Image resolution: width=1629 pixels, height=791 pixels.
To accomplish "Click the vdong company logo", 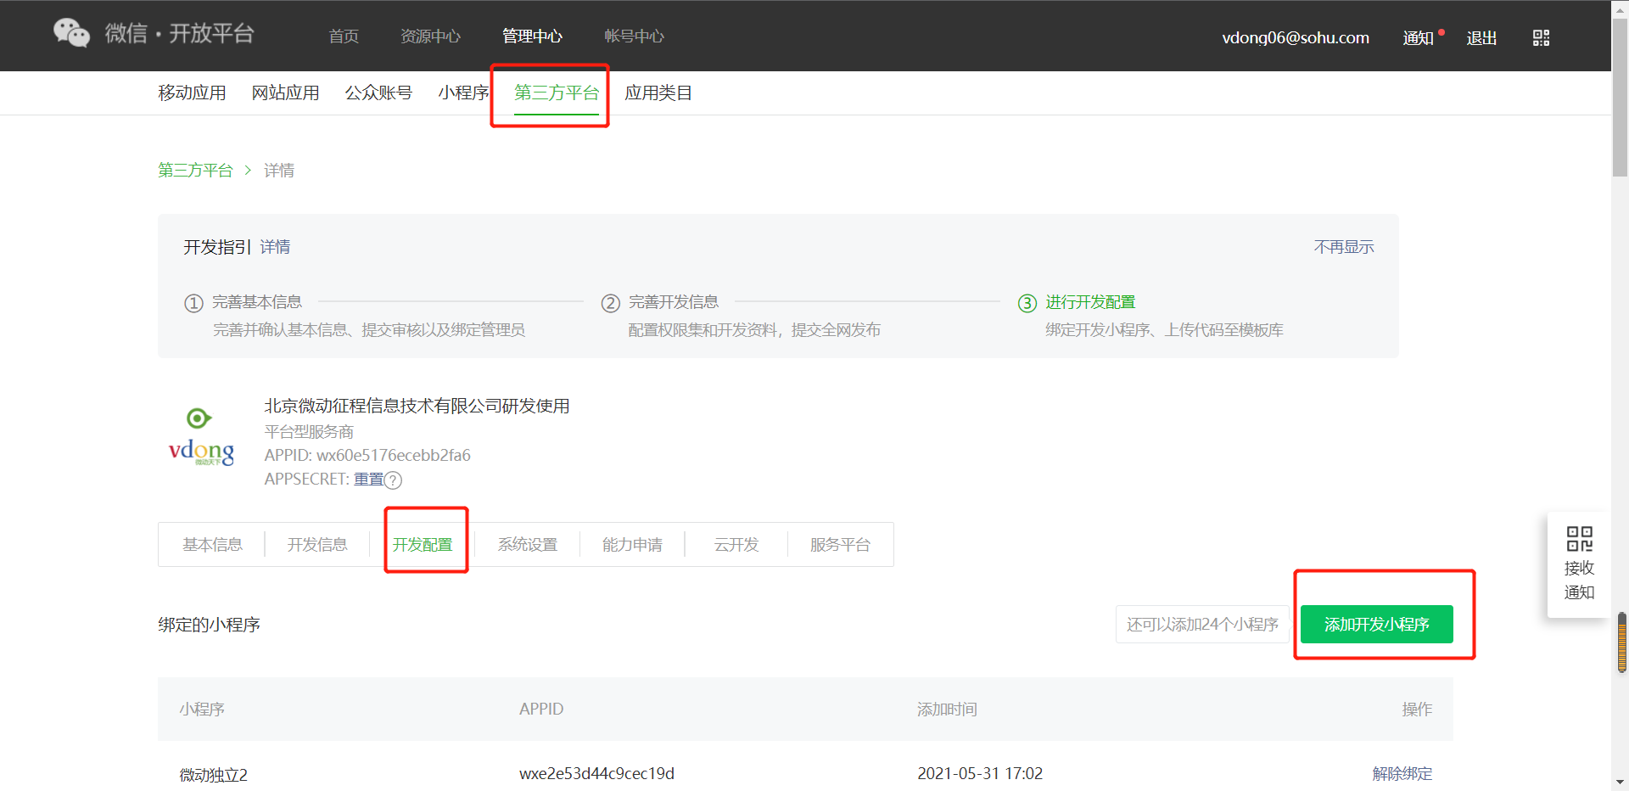I will point(201,437).
